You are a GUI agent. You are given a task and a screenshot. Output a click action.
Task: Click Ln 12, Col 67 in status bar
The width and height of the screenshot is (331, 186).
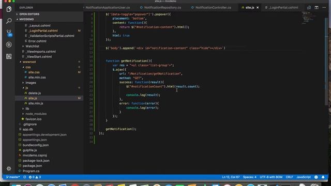coord(231,177)
